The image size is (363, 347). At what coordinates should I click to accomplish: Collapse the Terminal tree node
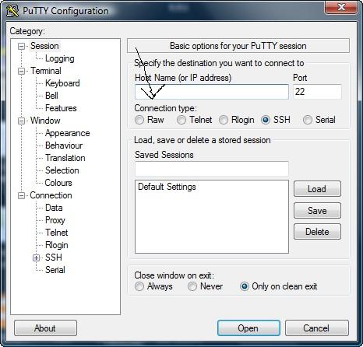pos(21,71)
